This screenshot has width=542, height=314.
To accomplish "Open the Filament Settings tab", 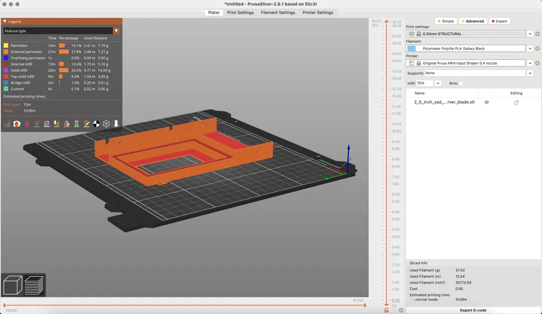I will tap(278, 13).
